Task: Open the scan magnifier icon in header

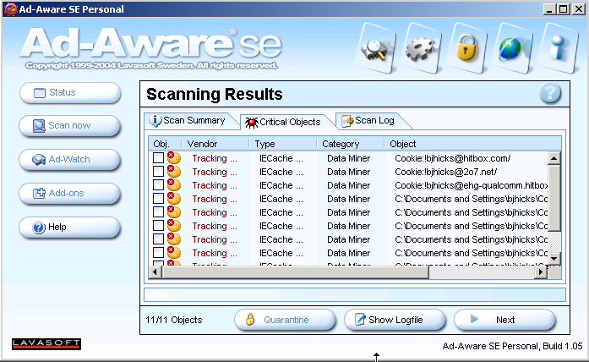Action: tap(376, 48)
